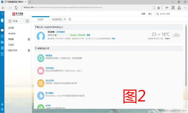Open the 安全锁 link

pyautogui.click(x=48, y=106)
